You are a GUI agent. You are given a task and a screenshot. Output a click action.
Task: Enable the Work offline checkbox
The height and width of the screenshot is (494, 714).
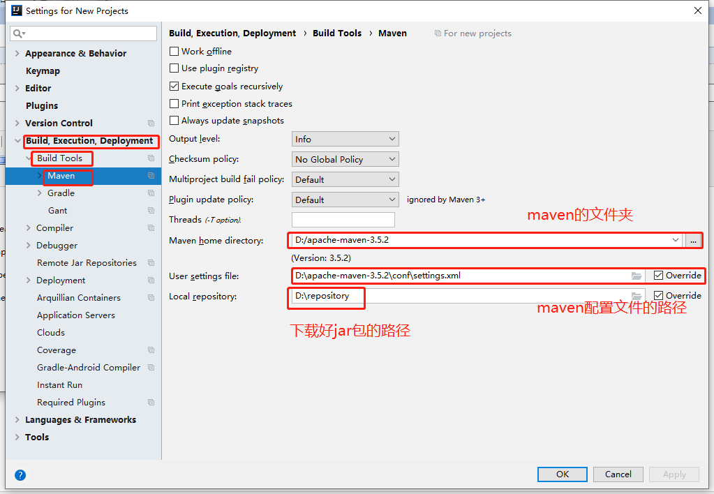coord(174,52)
